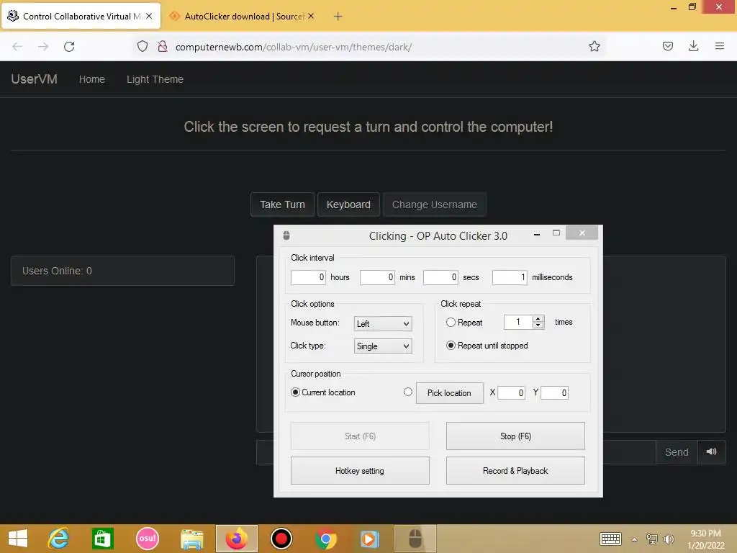Click the hours interval field
This screenshot has width=737, height=553.
(308, 277)
